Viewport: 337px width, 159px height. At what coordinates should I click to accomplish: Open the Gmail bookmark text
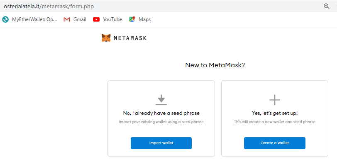coord(80,19)
